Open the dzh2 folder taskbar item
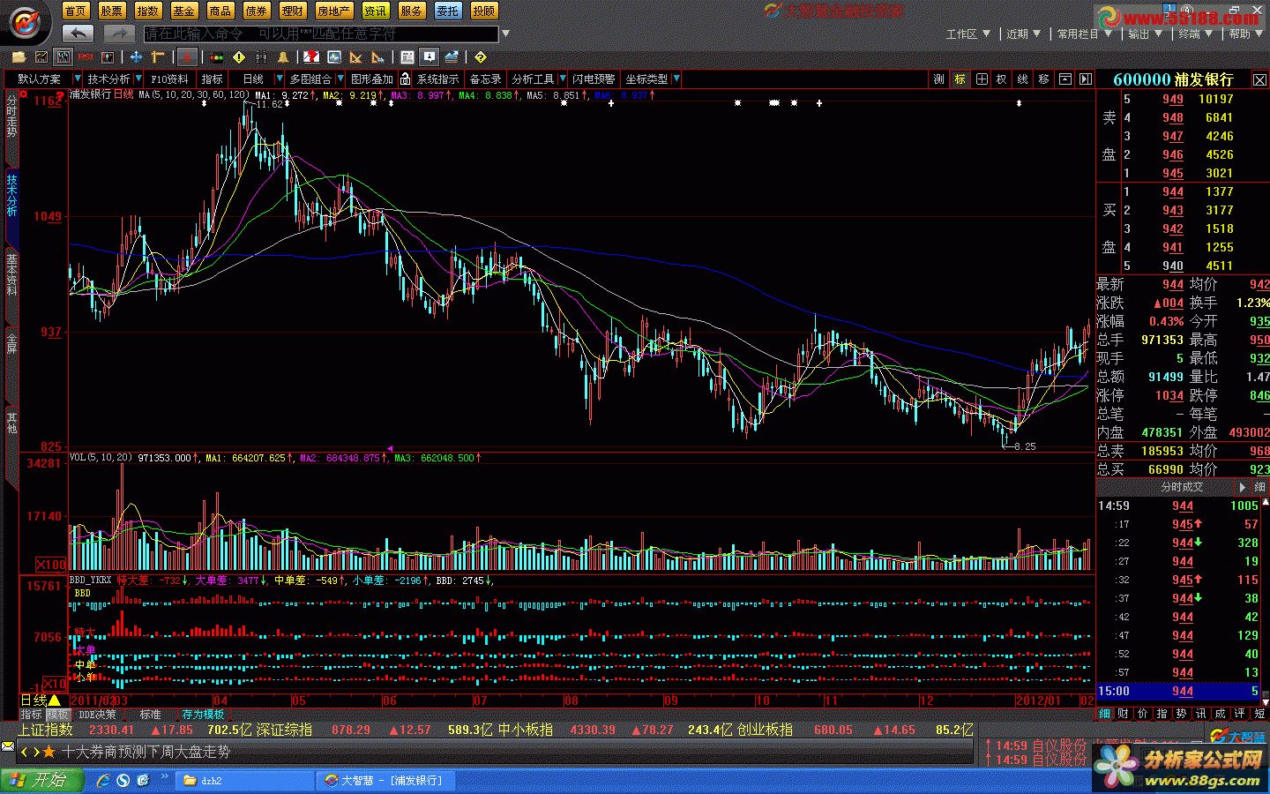The width and height of the screenshot is (1270, 794). 245,781
